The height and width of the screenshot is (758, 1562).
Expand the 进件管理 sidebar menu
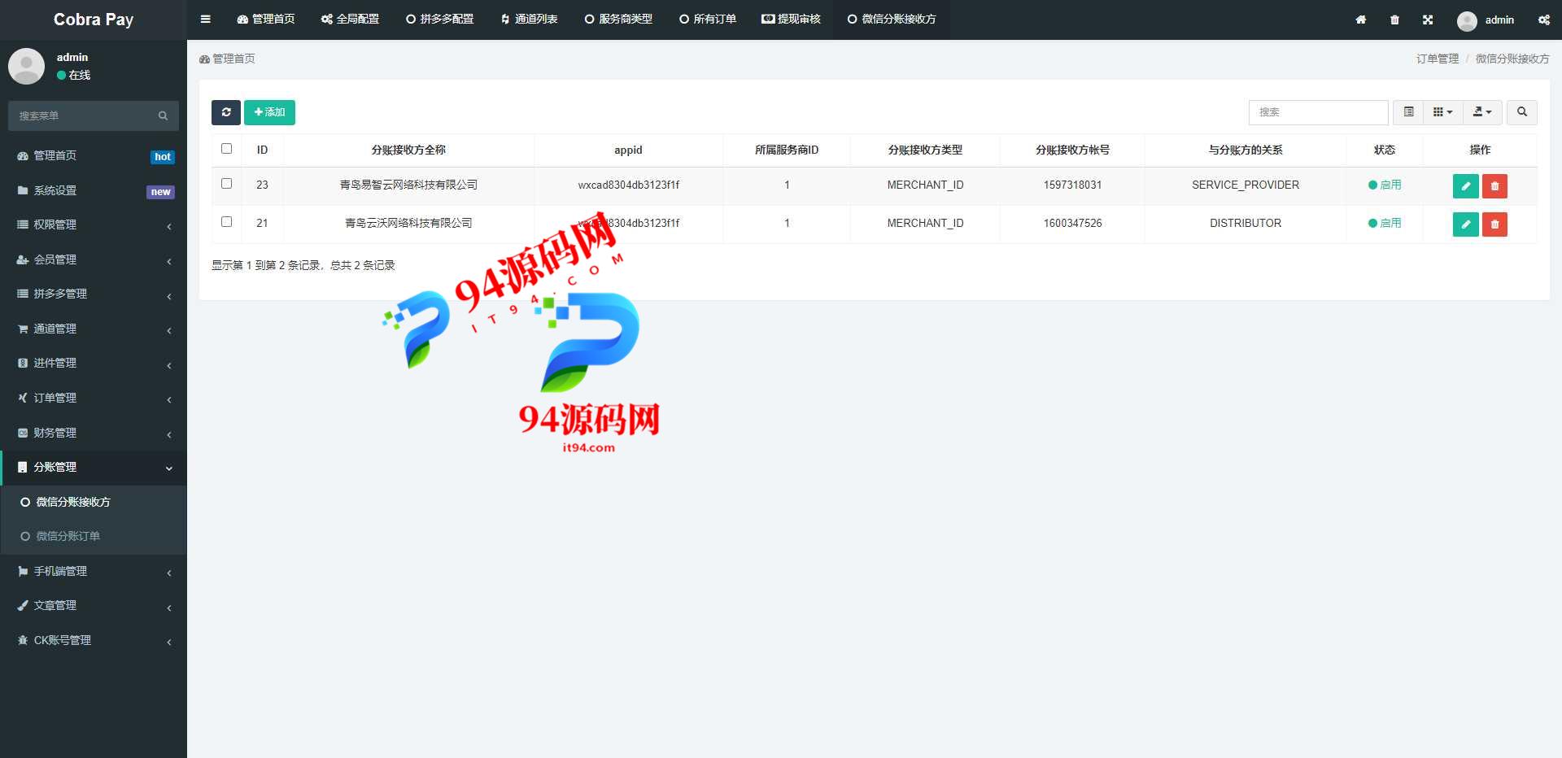[x=94, y=364]
